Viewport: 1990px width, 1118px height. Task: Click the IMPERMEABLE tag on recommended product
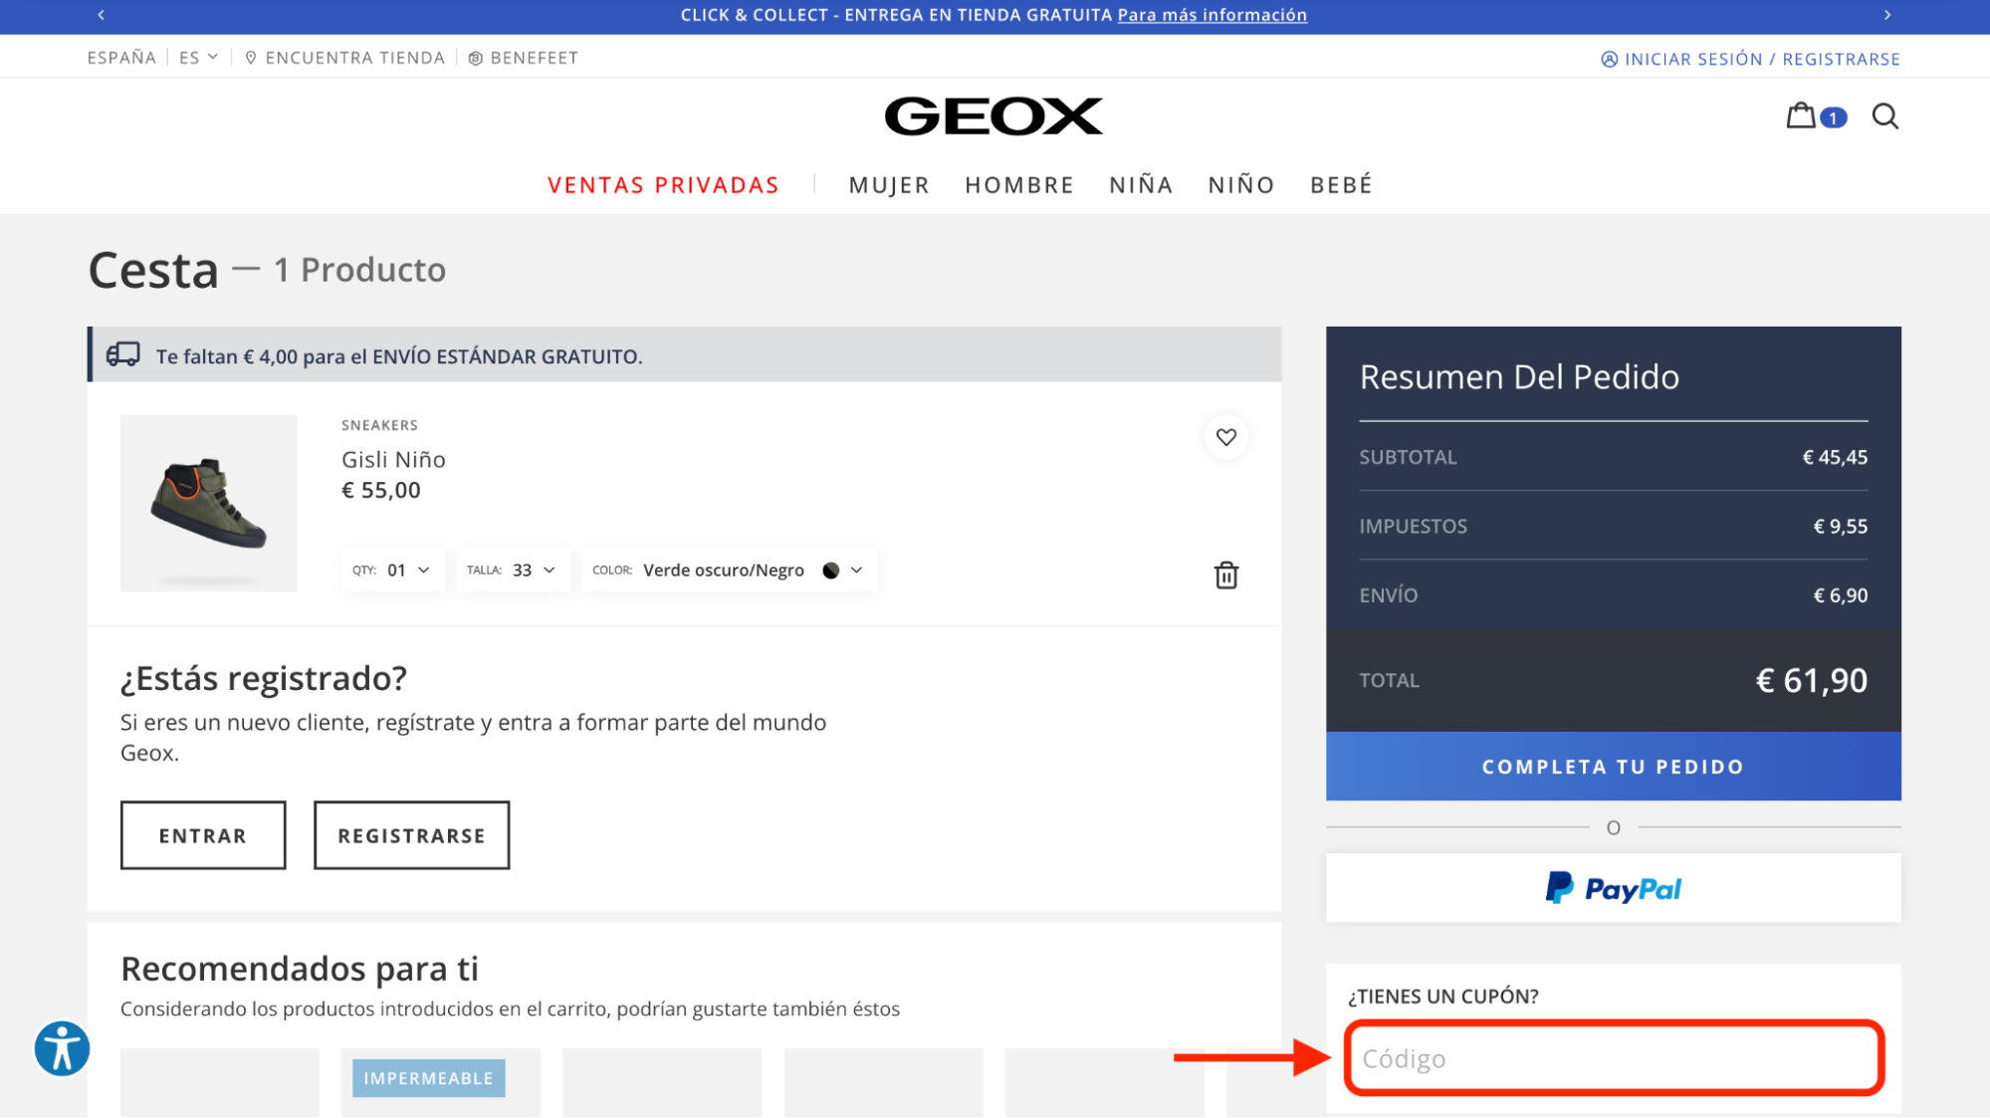pyautogui.click(x=428, y=1078)
